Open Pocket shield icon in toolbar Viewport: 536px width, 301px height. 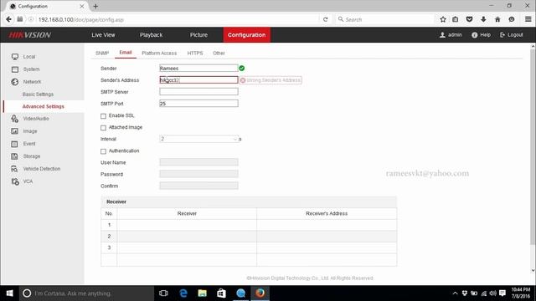[x=469, y=19]
